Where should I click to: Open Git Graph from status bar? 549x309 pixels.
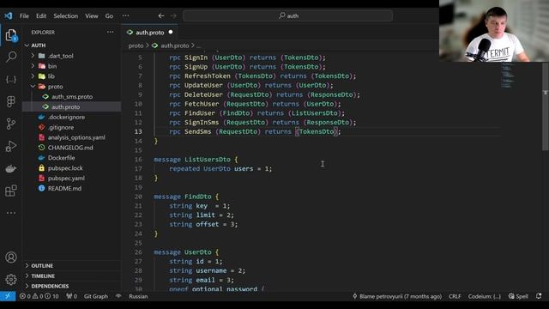pos(95,296)
